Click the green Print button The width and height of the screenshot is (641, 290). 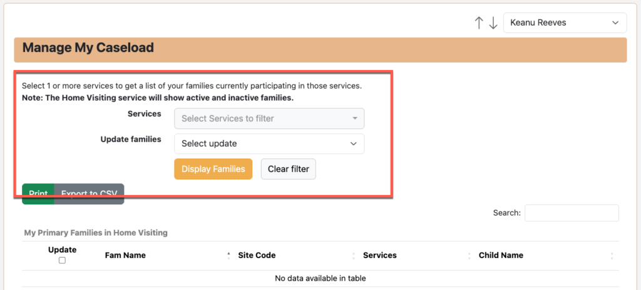[38, 194]
